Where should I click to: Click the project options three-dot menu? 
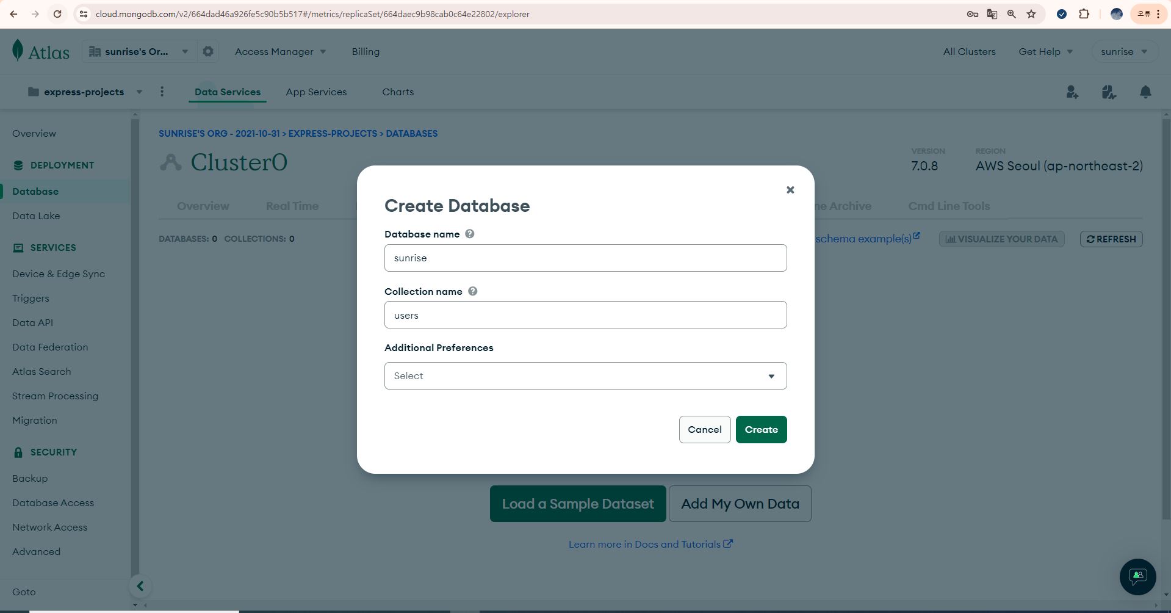(162, 92)
